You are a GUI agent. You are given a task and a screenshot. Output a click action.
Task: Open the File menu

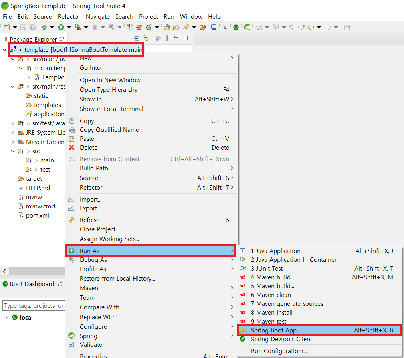click(x=7, y=17)
